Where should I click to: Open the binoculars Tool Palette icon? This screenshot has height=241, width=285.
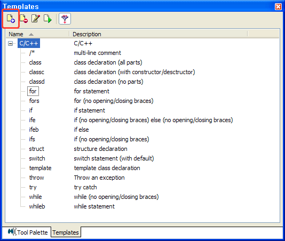(12, 232)
